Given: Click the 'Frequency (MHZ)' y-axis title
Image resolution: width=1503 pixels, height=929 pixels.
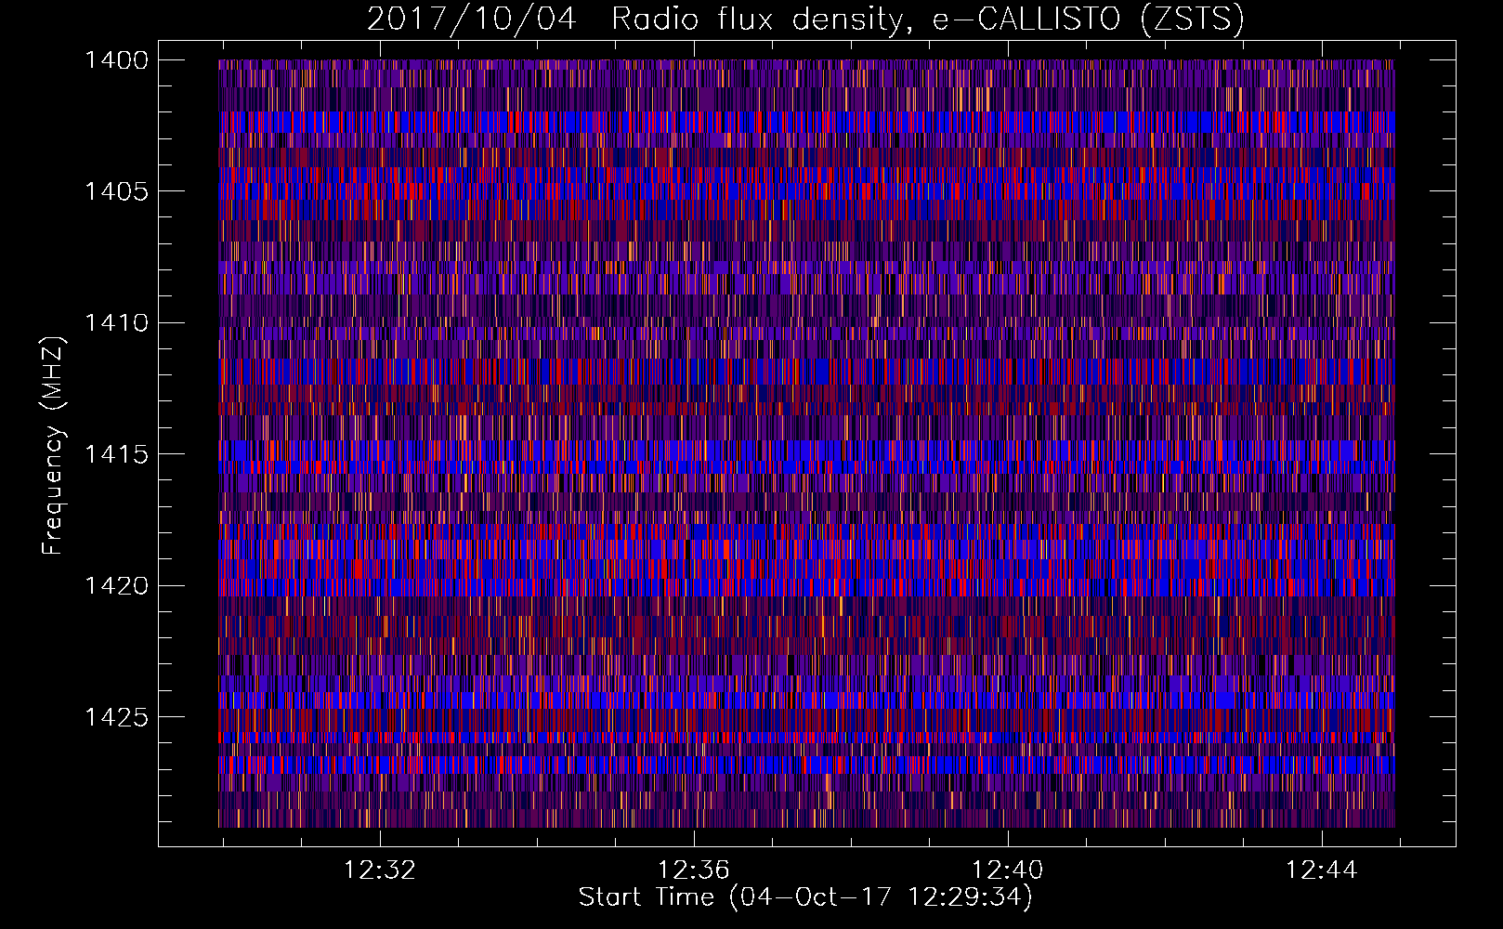Looking at the screenshot, I should pyautogui.click(x=54, y=446).
